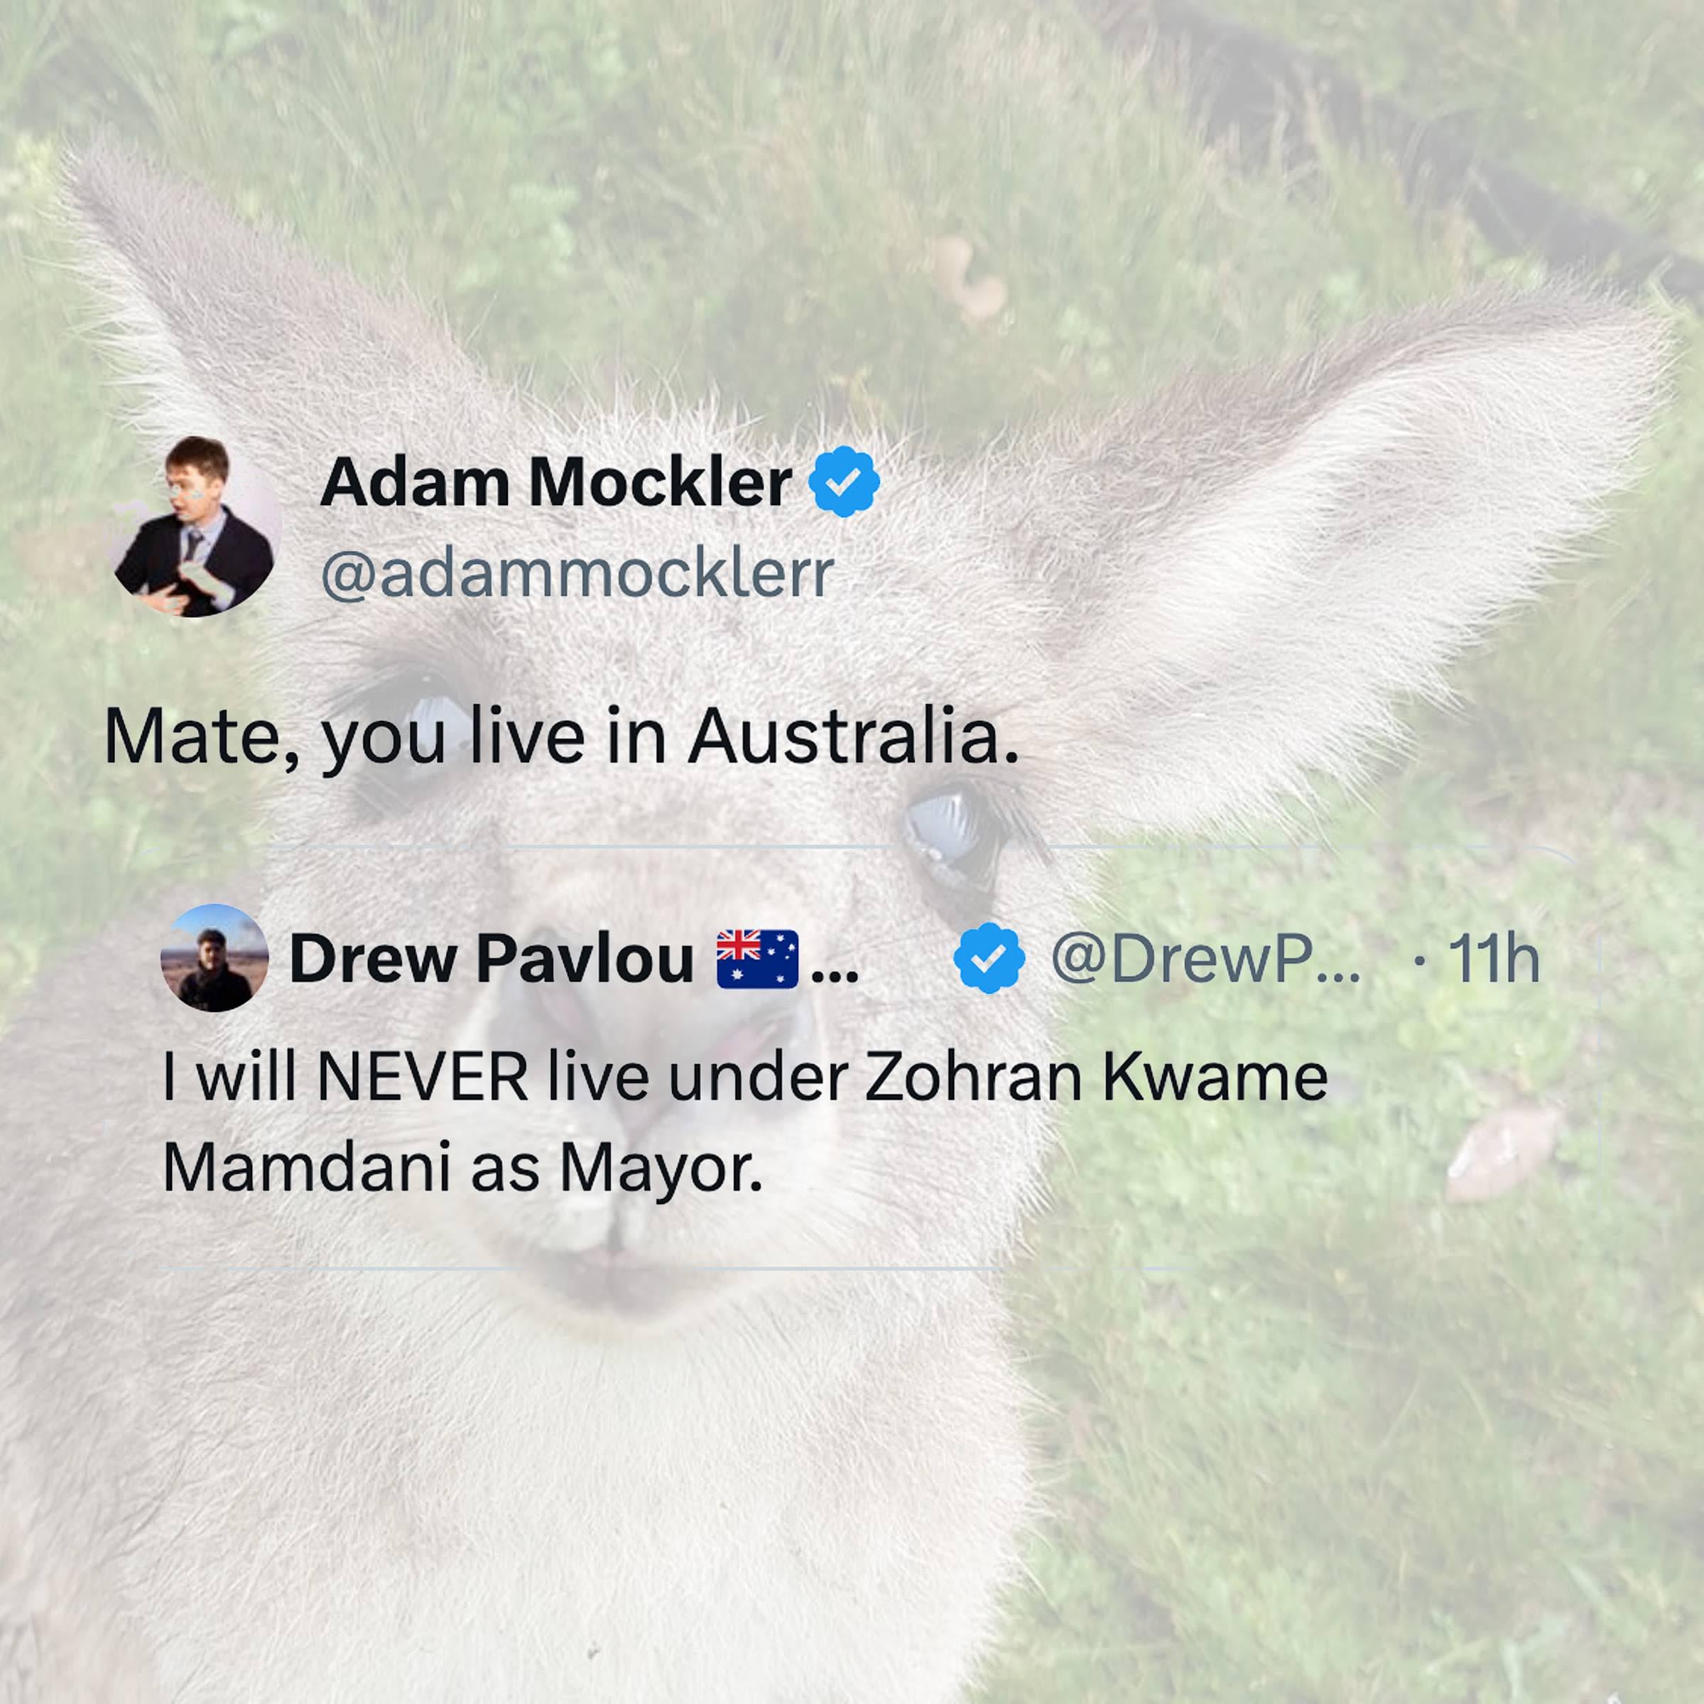Visit the @adammocklerr handle
The height and width of the screenshot is (1704, 1704).
577,574
